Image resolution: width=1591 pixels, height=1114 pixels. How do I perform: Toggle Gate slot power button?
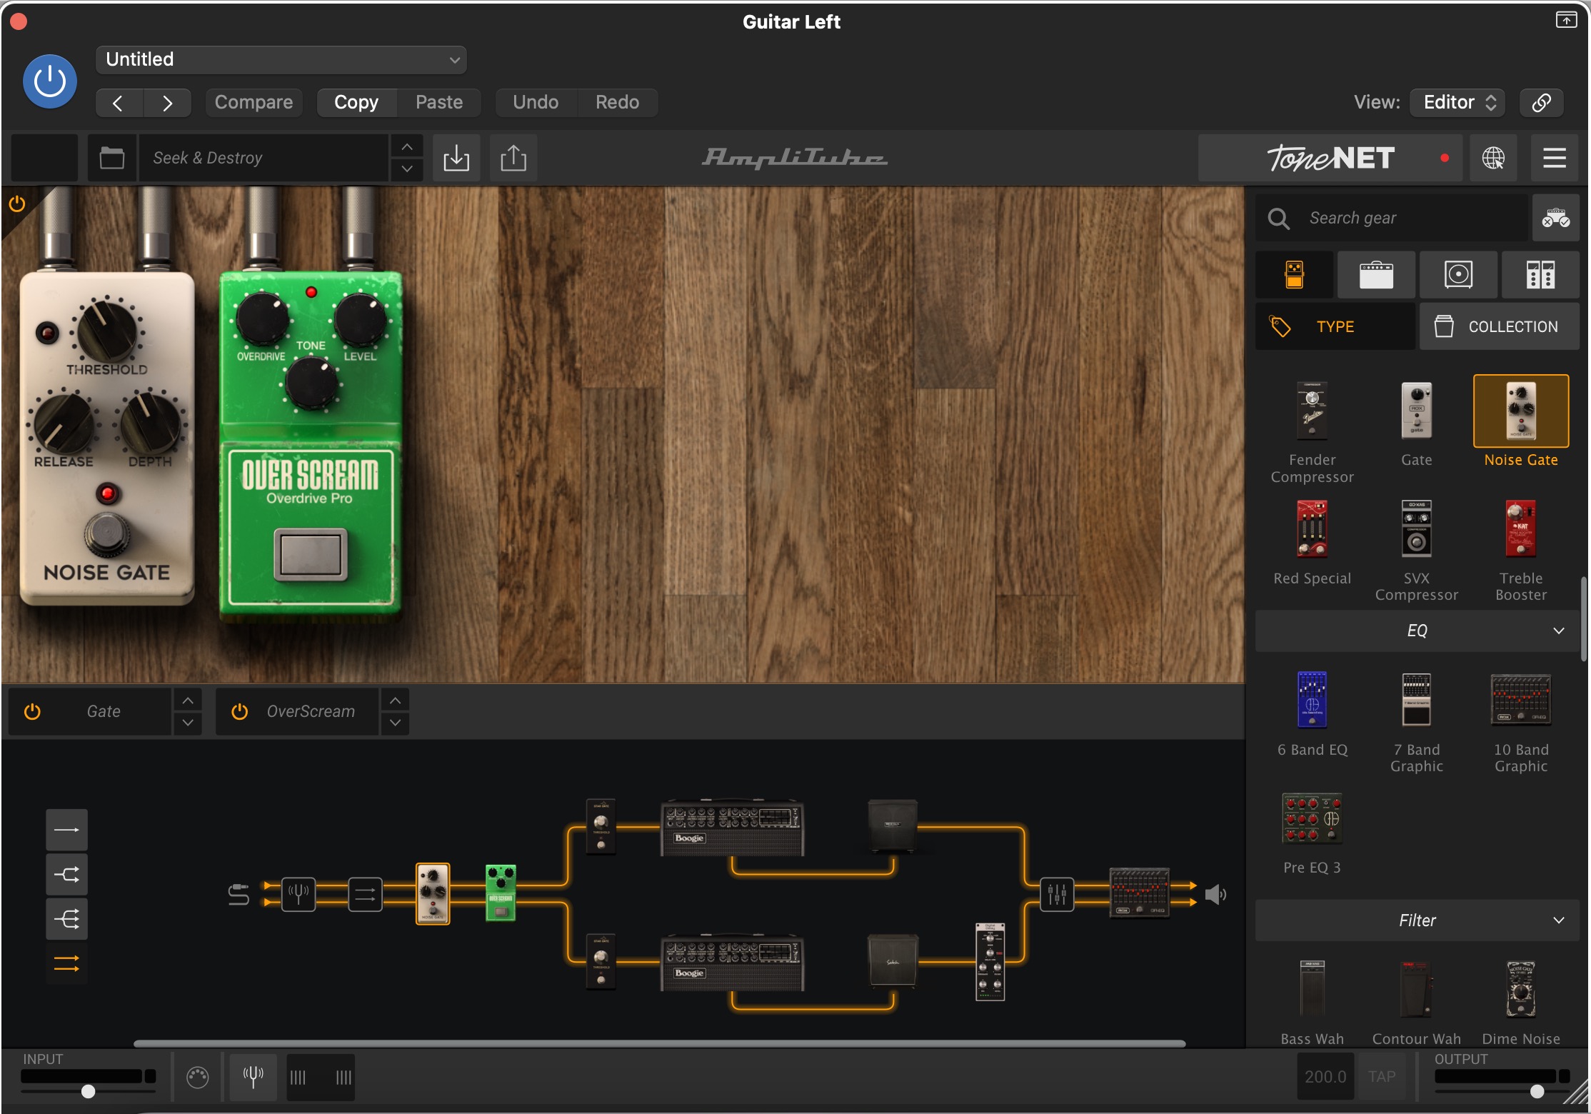pos(32,711)
